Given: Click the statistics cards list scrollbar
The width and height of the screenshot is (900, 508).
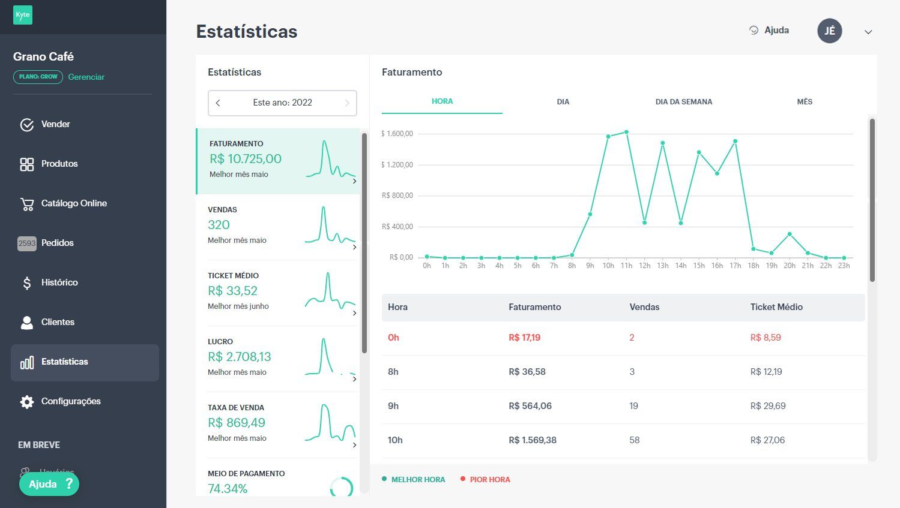Looking at the screenshot, I should 364,243.
